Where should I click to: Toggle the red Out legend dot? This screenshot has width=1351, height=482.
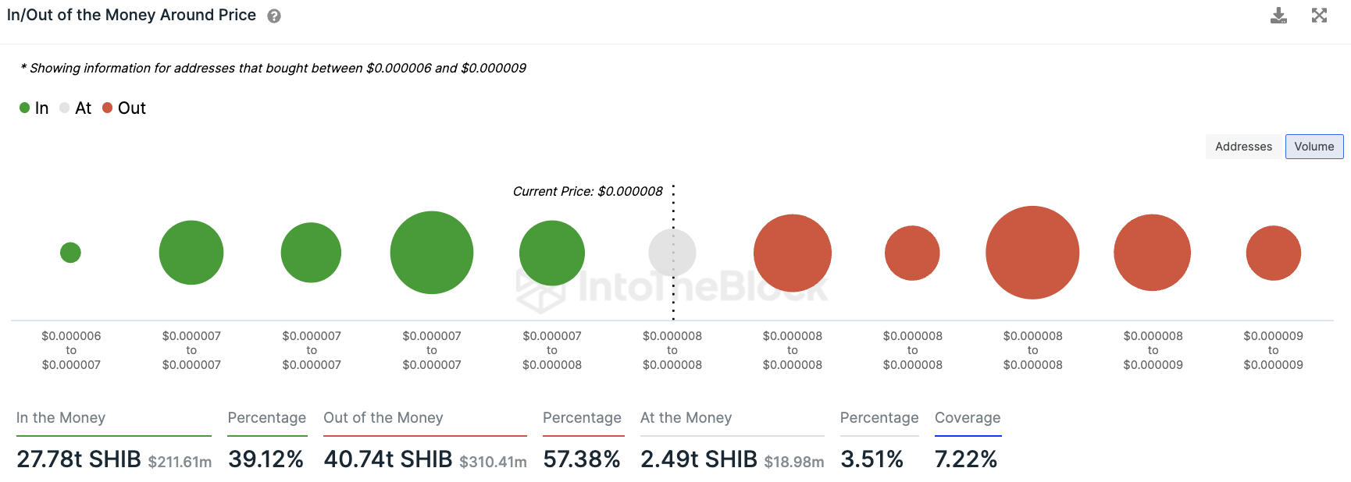[108, 108]
